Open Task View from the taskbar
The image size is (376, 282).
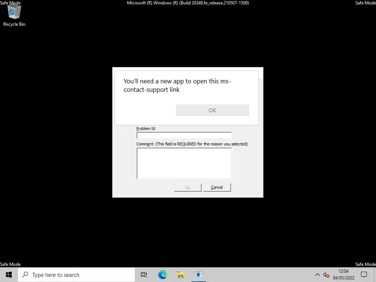pos(144,275)
